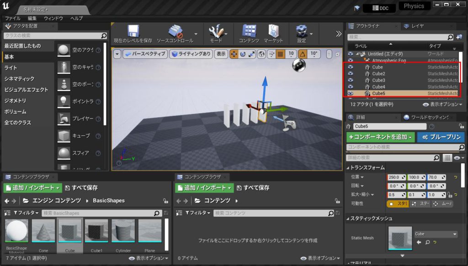Screen dimensions: 468x266
Task: Click the Empty Actor sphere icon
Action: (64, 50)
